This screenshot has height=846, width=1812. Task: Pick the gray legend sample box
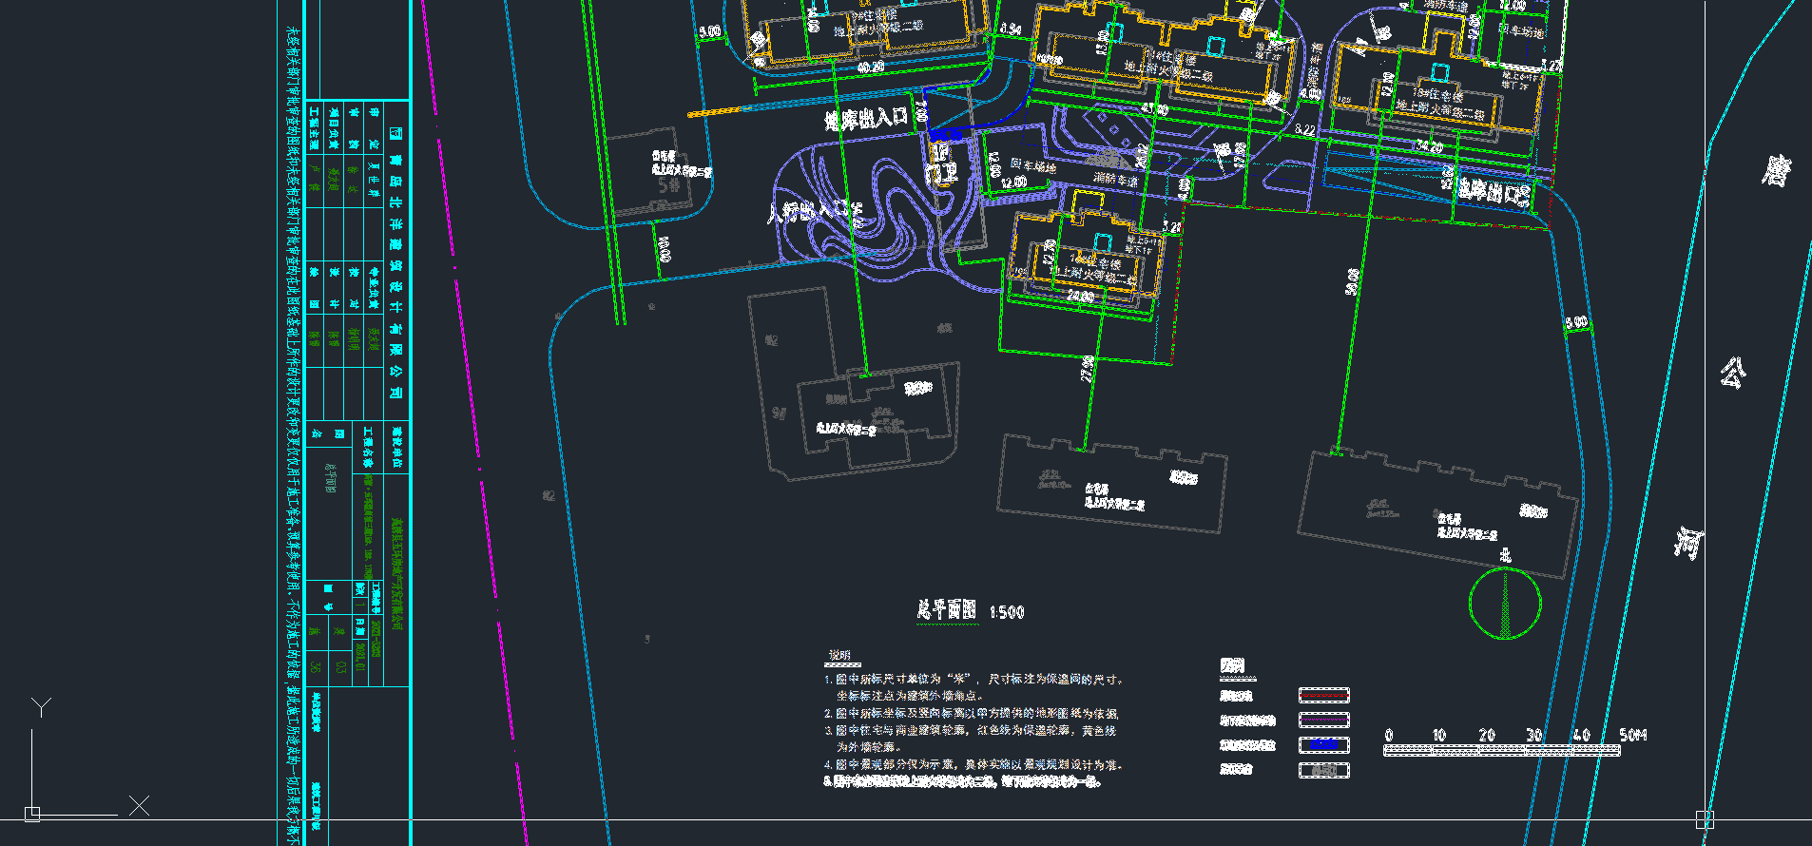coord(1323,770)
